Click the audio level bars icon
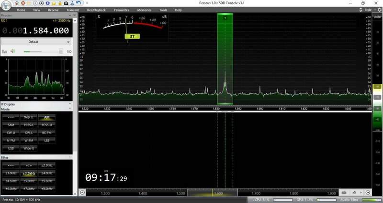This screenshot has width=383, height=203. tap(4, 51)
